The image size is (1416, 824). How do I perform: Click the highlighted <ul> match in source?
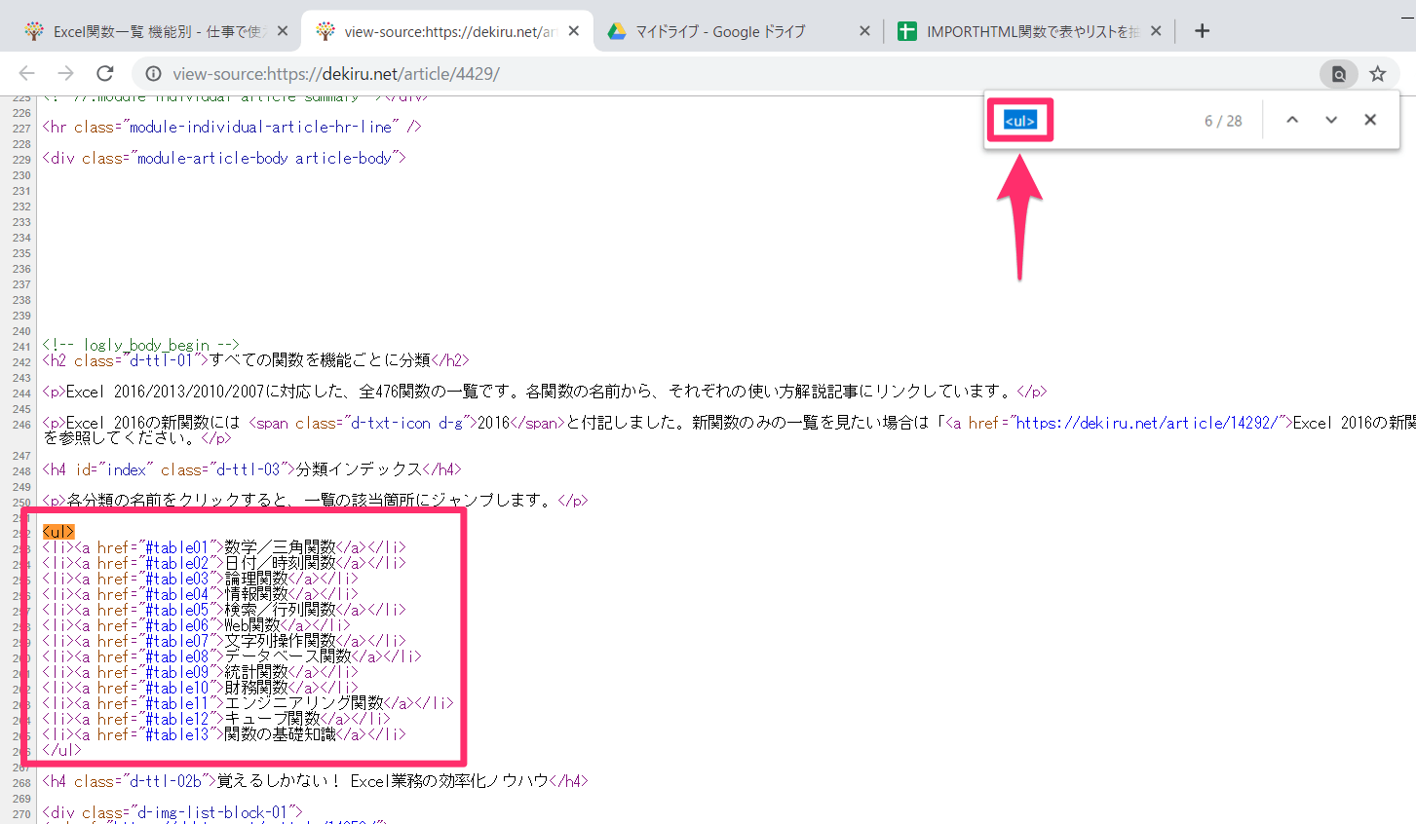pos(58,532)
